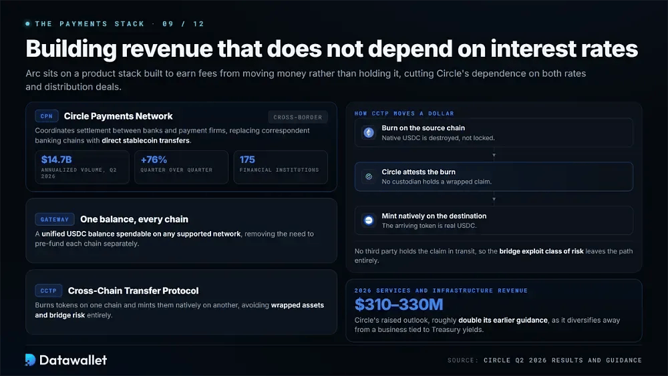Click the Circle Payments Network heading

(118, 116)
